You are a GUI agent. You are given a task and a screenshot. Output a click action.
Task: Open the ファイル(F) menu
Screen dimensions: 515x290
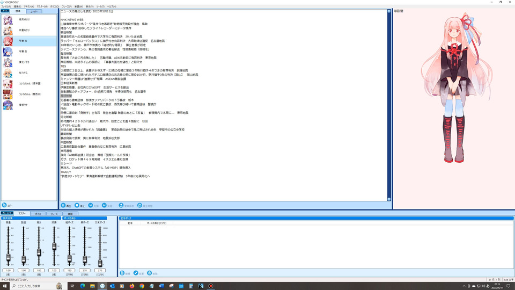pos(6,6)
